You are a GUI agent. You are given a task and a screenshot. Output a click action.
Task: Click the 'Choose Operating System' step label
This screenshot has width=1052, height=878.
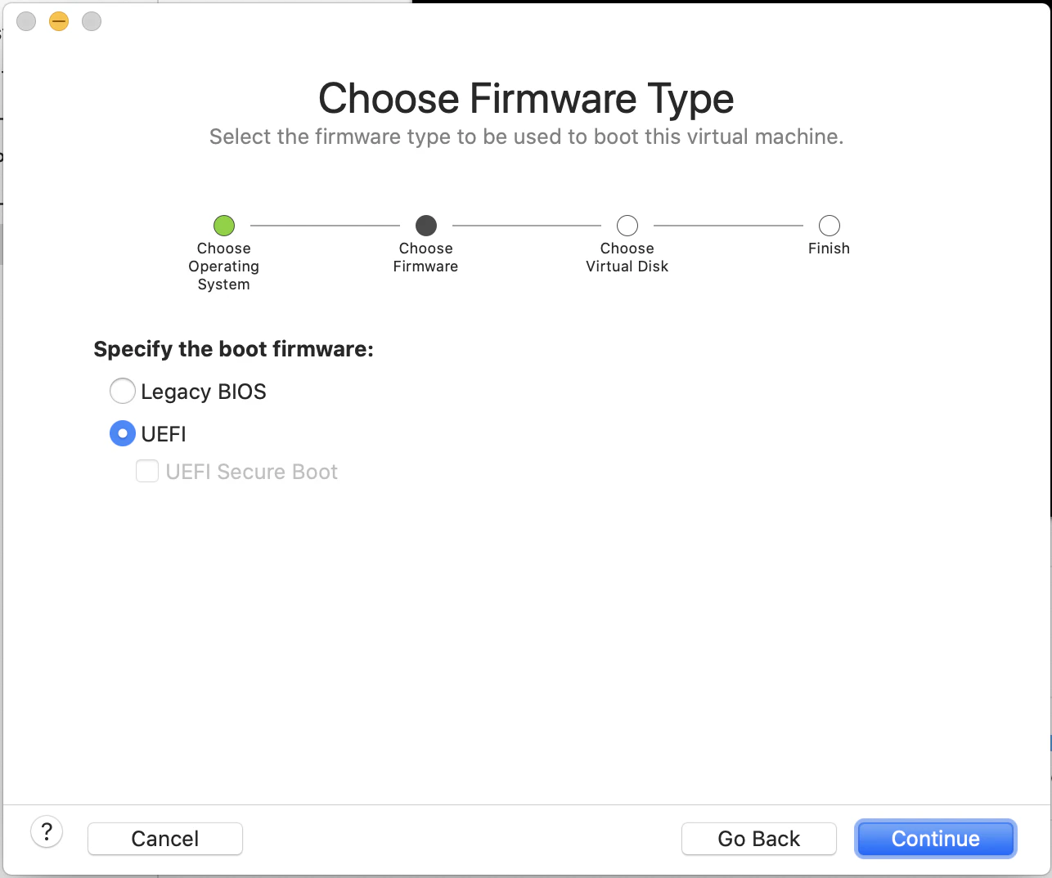pyautogui.click(x=224, y=267)
